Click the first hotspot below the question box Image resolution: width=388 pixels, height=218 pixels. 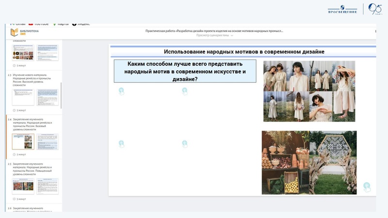121,91
